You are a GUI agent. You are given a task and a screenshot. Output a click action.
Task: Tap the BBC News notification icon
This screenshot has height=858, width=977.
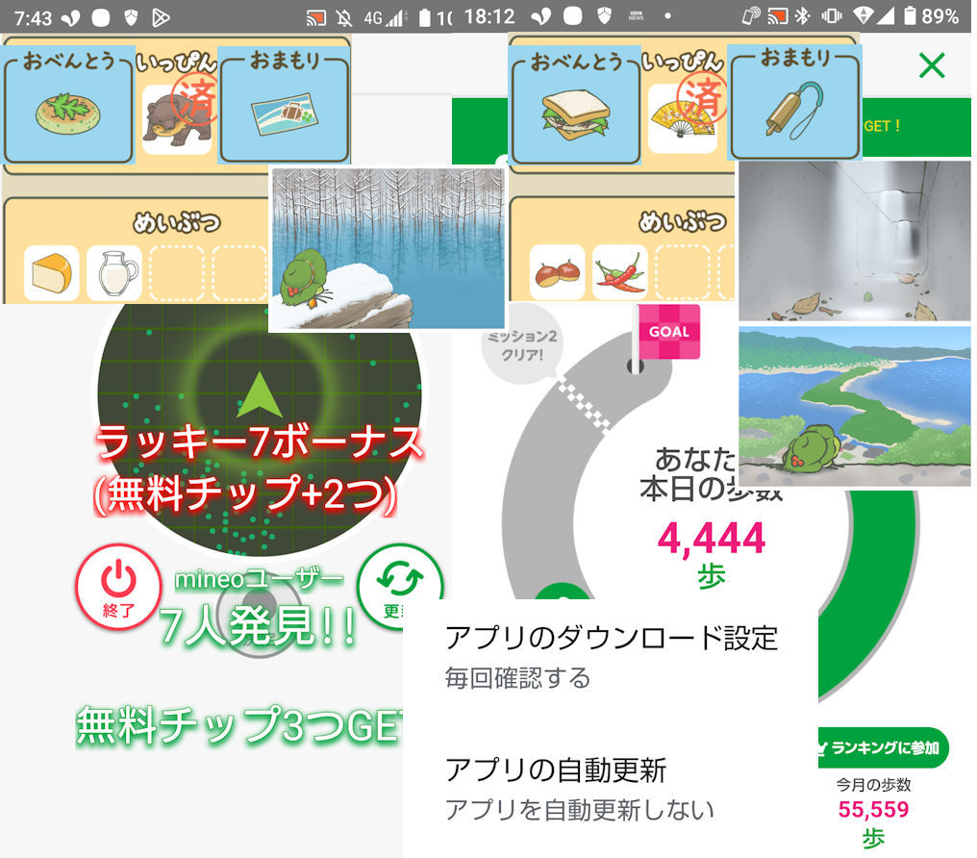[636, 16]
